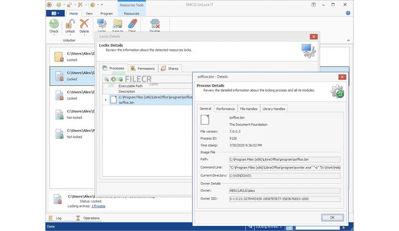Click the 'Done' status bar text
The image size is (399, 231).
click(x=51, y=226)
